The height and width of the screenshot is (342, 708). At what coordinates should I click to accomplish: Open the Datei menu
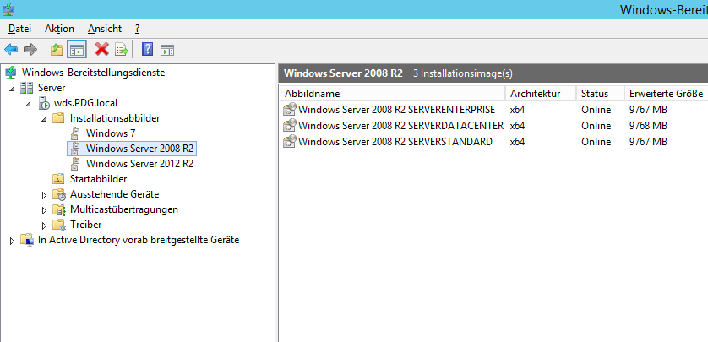coord(19,29)
